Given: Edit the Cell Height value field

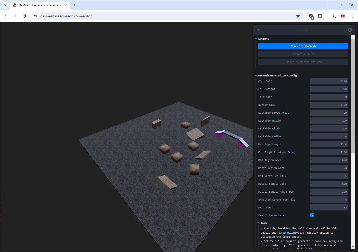Looking at the screenshot, I should pyautogui.click(x=329, y=89).
